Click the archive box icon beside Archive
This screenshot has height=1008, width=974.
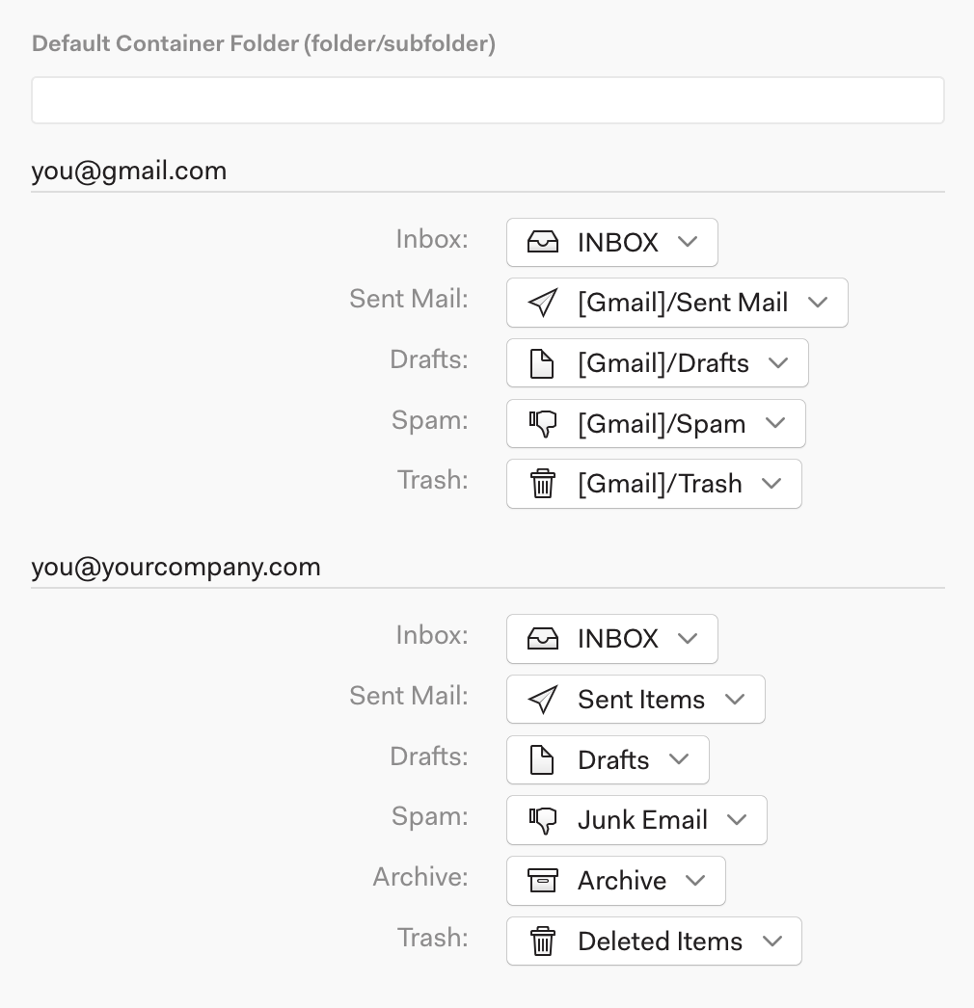click(x=542, y=880)
